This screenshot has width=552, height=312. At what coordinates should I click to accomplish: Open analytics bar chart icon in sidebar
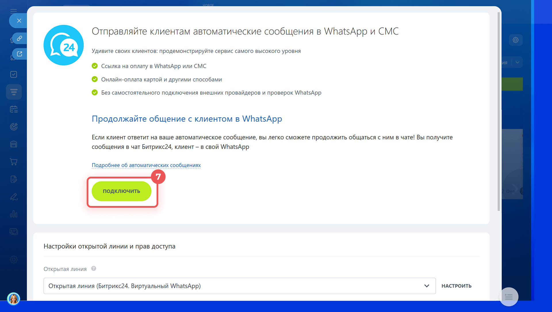[14, 214]
